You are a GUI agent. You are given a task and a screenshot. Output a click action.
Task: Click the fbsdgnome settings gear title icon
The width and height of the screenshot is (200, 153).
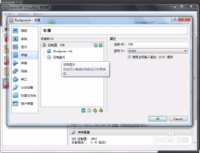(11, 20)
